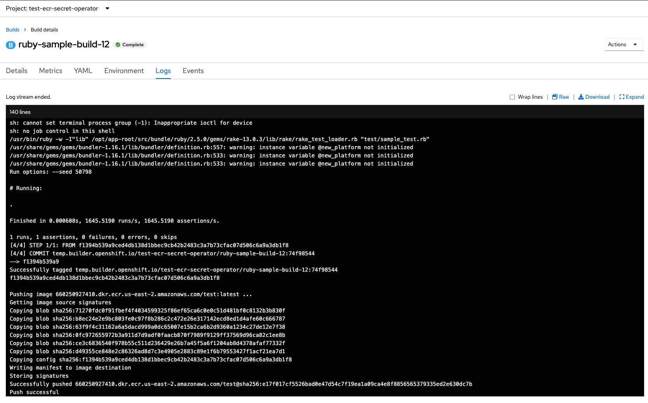
Task: Click the Logs tab
Action: [x=163, y=71]
